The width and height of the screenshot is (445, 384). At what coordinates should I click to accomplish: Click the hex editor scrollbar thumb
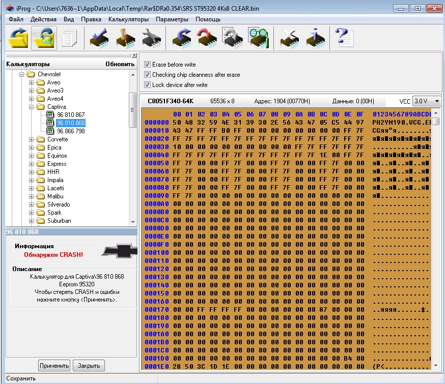[436, 121]
